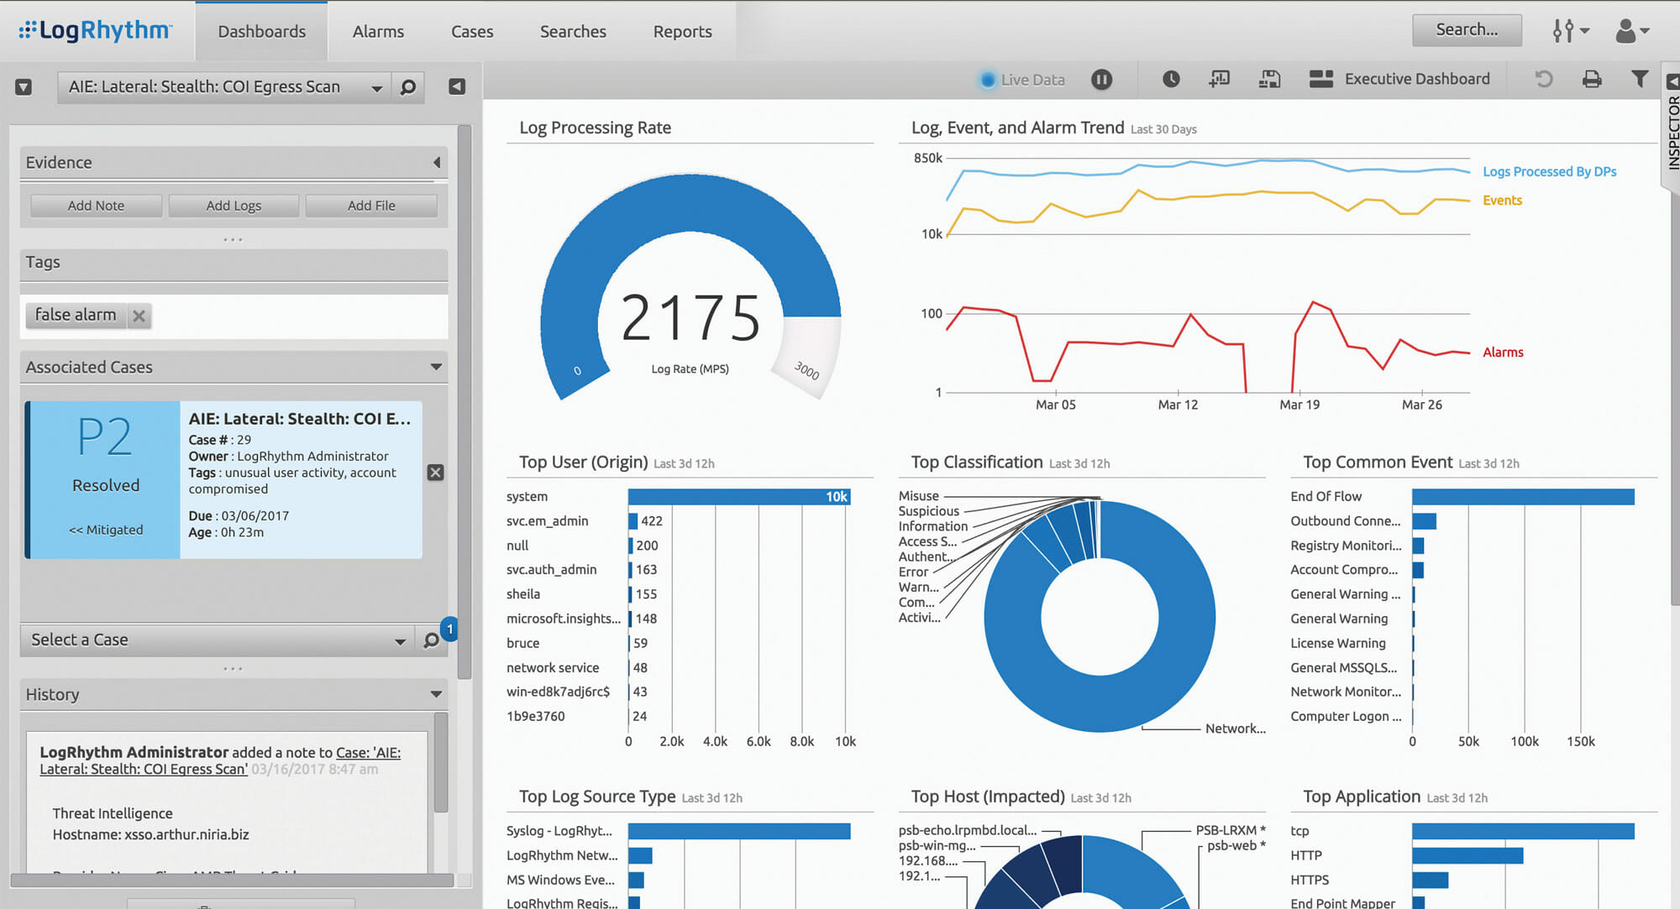Switch to the Alarms tab
The image size is (1680, 909).
(x=378, y=31)
